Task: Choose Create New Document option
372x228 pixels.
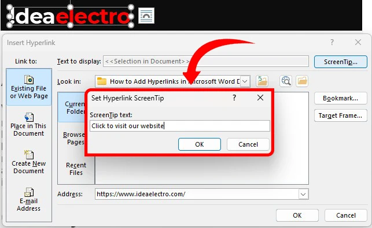Action: [29, 162]
